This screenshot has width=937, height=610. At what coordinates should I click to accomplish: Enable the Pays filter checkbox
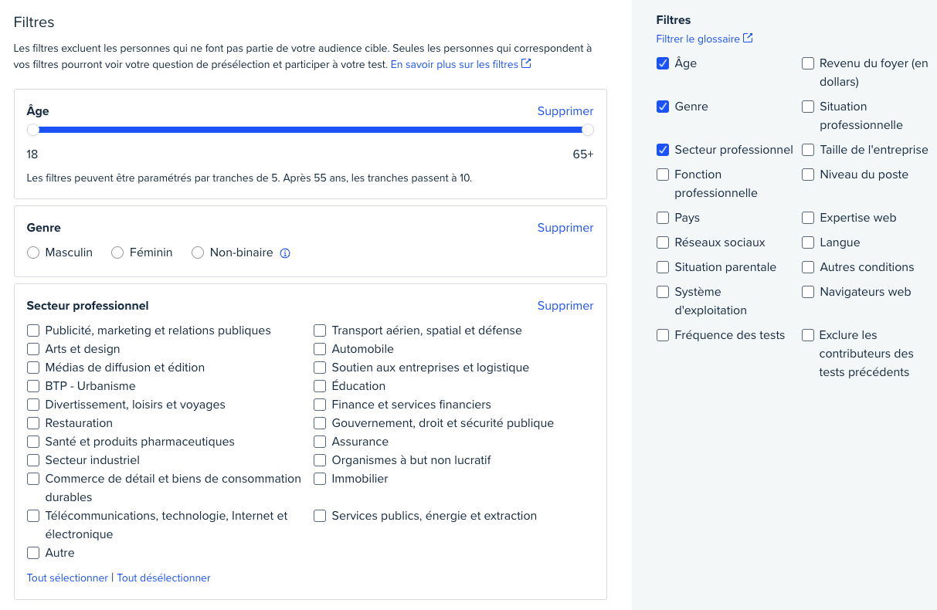663,218
